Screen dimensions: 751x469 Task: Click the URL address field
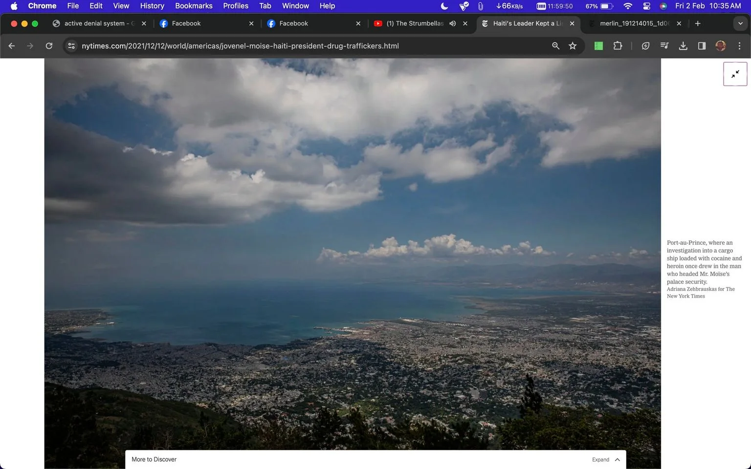(x=313, y=46)
